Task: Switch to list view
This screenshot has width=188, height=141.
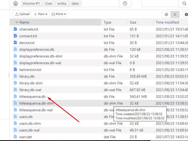Action: tap(175, 14)
